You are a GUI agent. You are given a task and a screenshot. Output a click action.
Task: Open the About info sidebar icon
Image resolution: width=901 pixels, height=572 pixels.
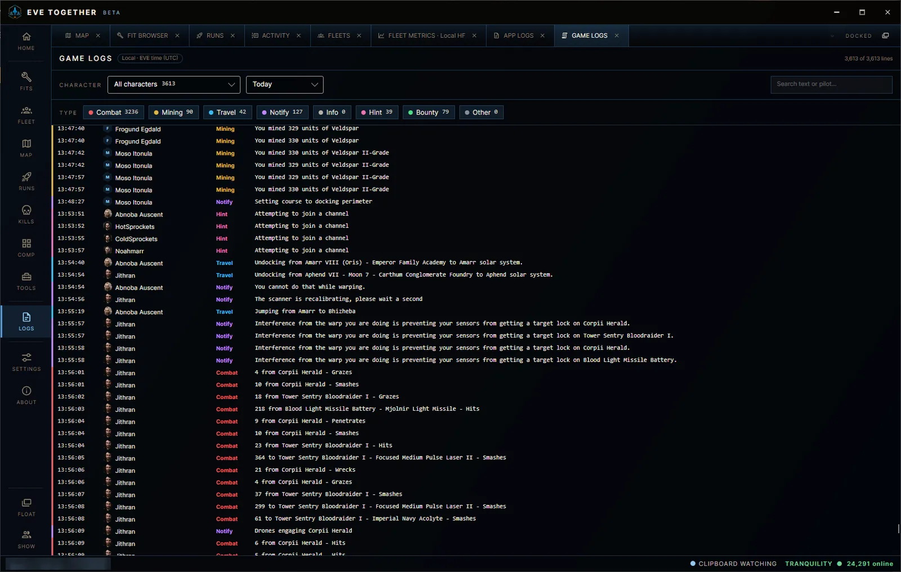[x=26, y=395]
